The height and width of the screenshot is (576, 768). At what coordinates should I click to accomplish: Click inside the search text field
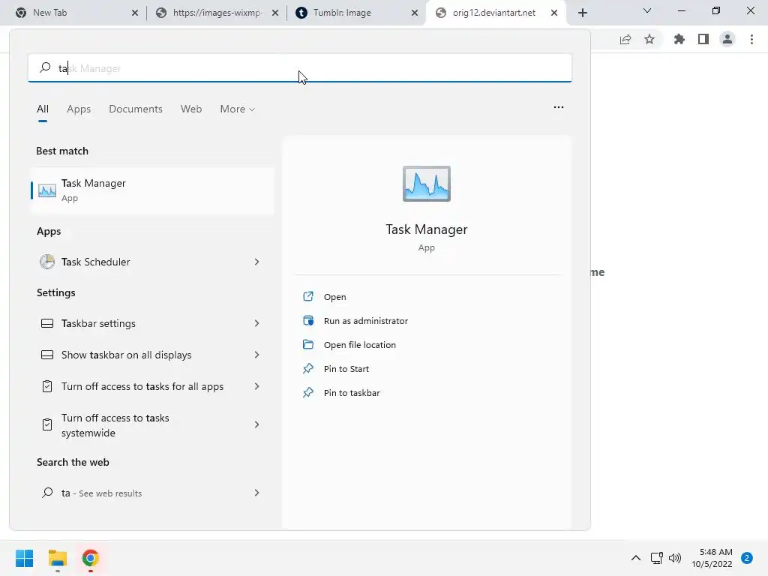click(x=300, y=67)
